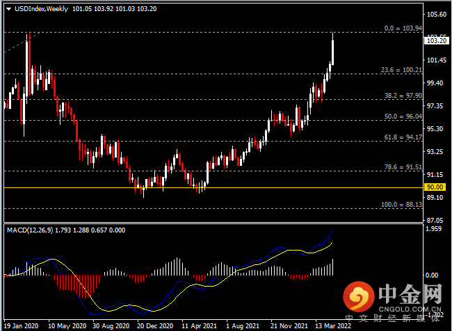Viewport: 452px width, 331px height.
Task: Click the 105.60 price scale value
Action: (437, 15)
